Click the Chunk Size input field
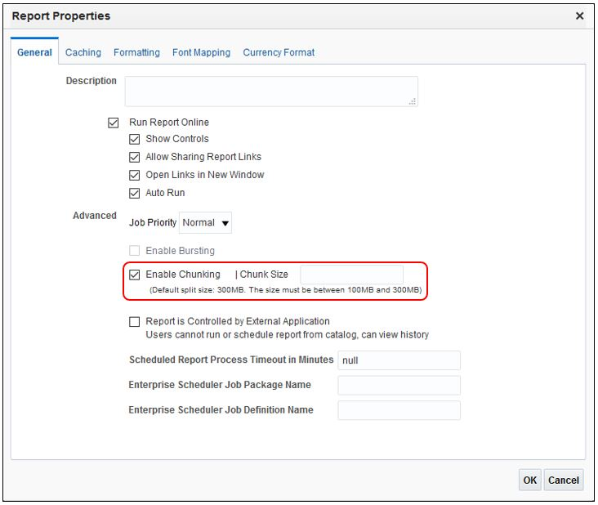 point(351,275)
